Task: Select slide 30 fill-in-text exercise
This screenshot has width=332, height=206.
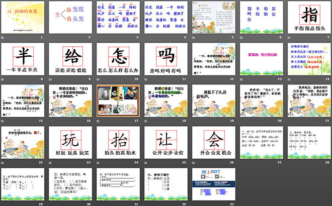Action: 70,184
